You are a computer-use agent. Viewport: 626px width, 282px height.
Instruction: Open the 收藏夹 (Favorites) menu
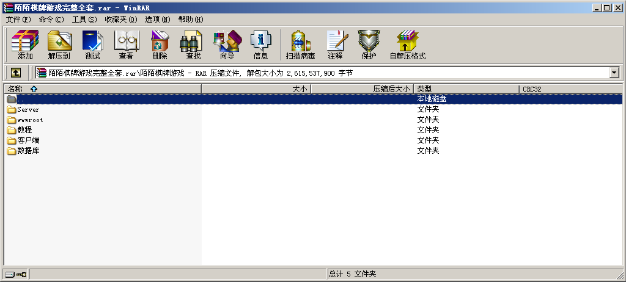pos(120,20)
